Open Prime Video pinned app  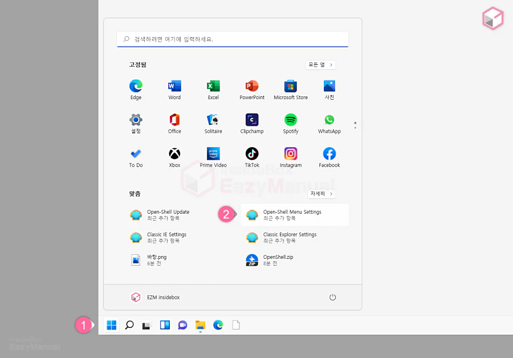(x=213, y=158)
